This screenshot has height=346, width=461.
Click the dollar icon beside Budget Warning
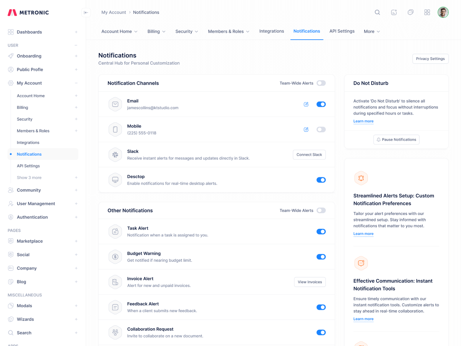coord(115,257)
